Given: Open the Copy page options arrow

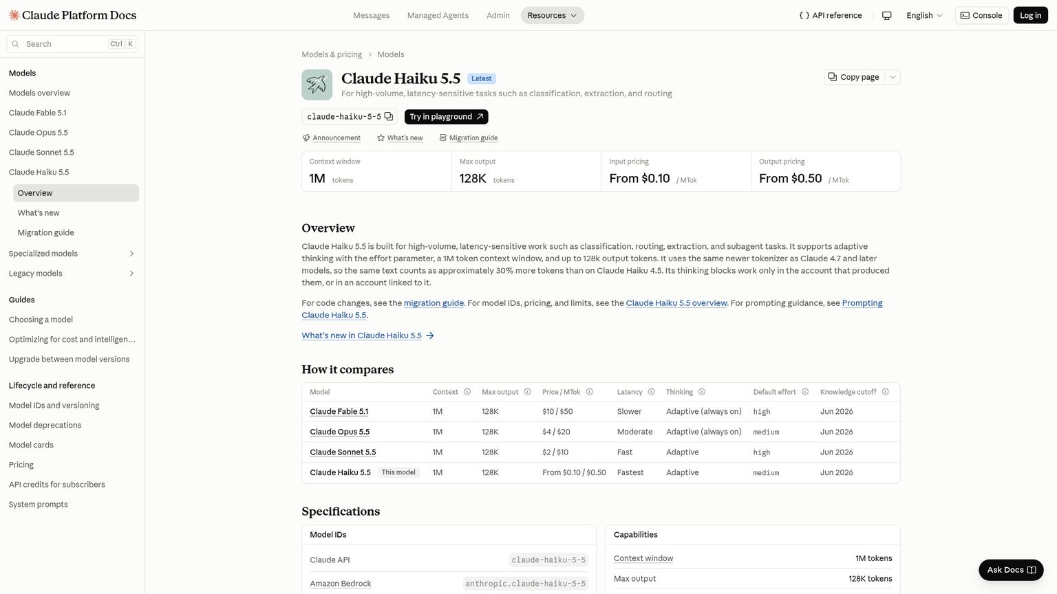Looking at the screenshot, I should pos(893,77).
